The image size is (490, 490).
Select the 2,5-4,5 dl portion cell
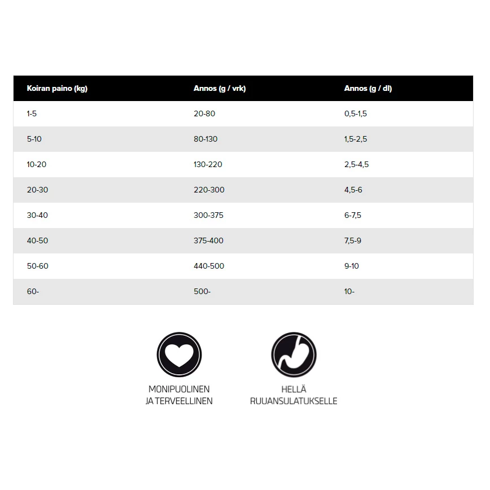click(356, 165)
